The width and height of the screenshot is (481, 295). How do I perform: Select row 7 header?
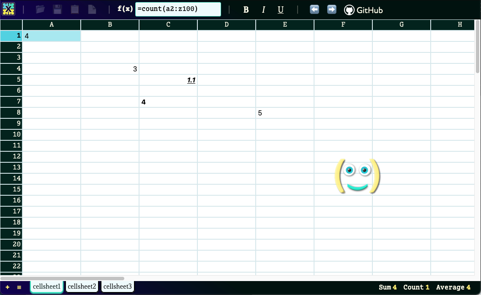click(11, 102)
